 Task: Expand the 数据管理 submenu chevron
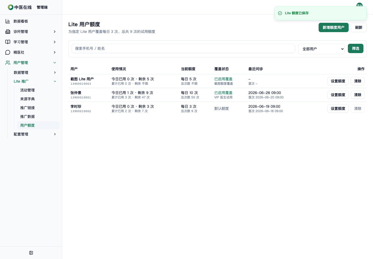tap(55, 73)
